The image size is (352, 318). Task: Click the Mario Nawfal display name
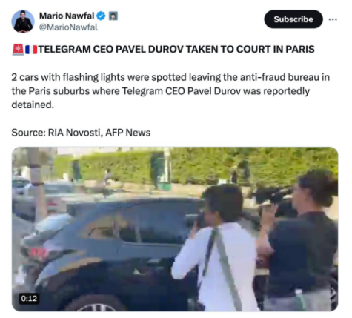coord(67,16)
